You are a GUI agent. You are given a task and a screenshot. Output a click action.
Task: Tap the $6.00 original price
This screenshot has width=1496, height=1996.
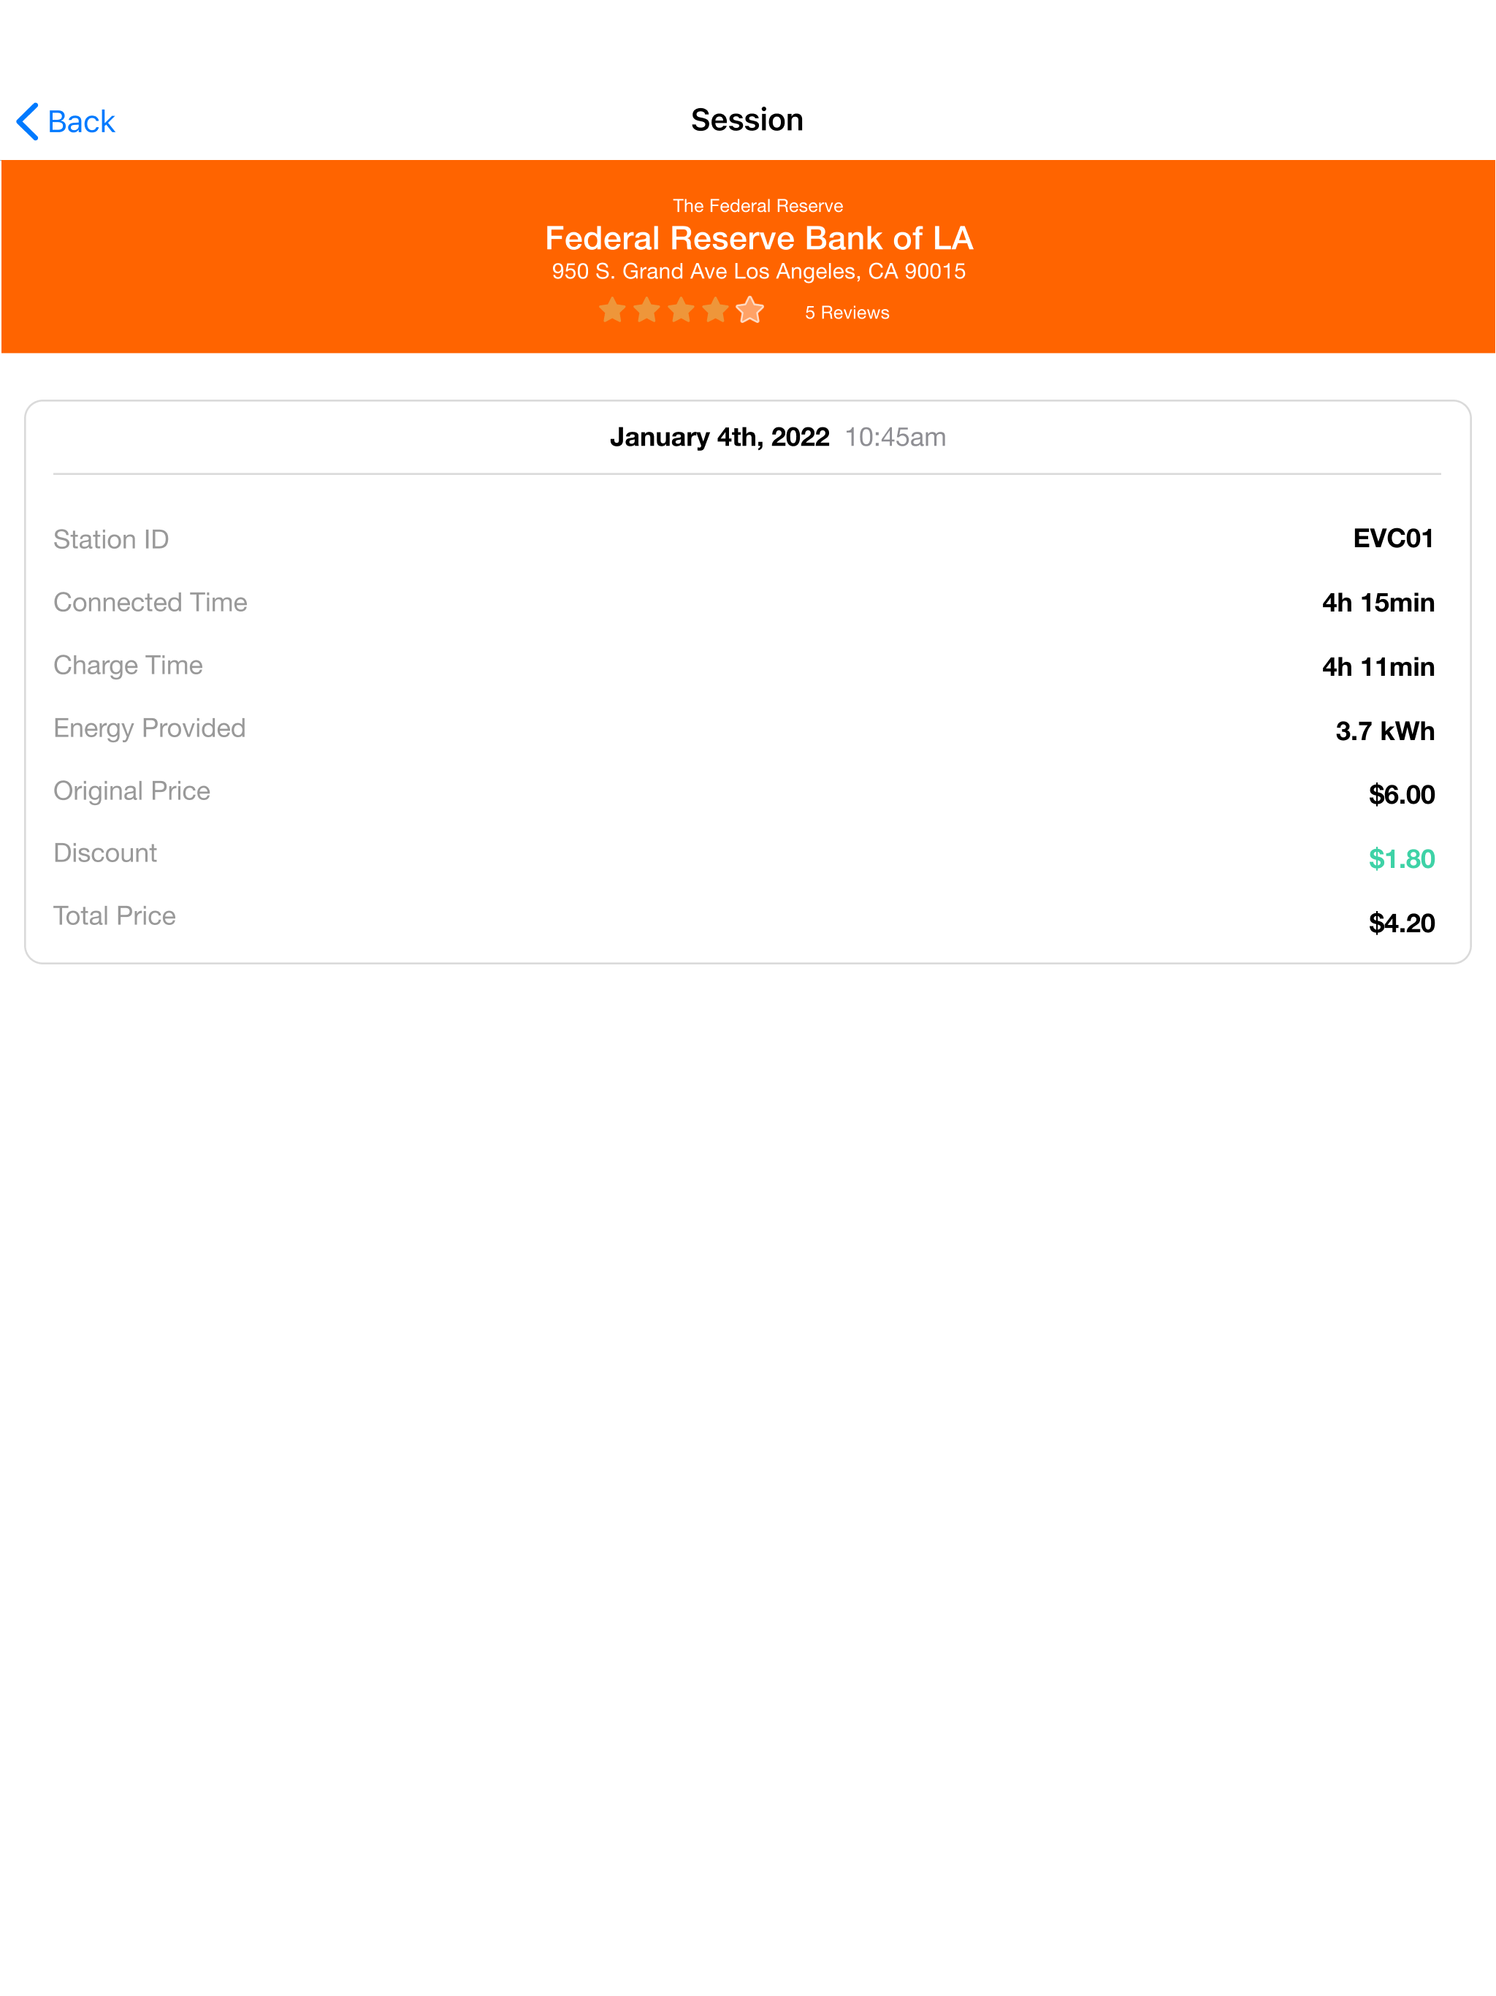(1401, 795)
